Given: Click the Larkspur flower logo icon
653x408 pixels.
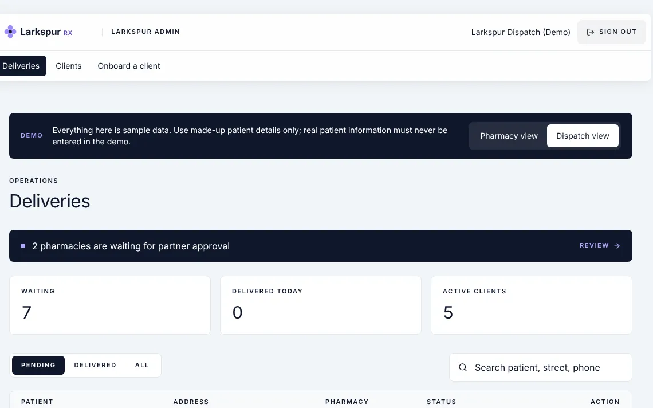Looking at the screenshot, I should (10, 32).
